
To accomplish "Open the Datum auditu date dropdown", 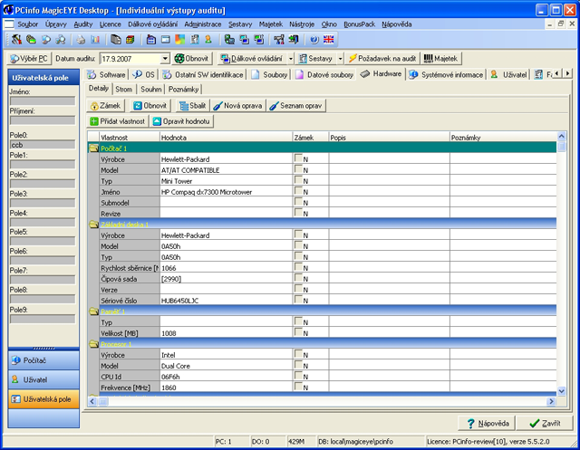I will 165,58.
